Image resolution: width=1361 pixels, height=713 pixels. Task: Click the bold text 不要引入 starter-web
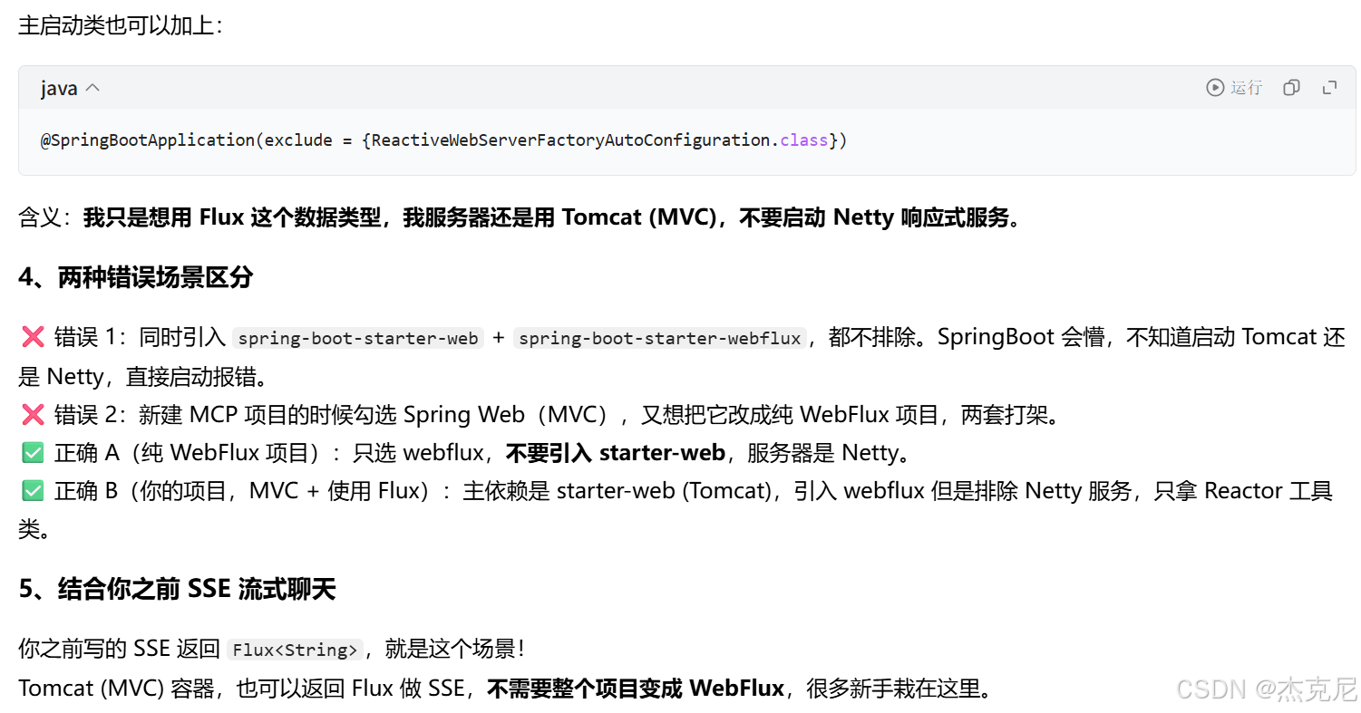pos(616,453)
